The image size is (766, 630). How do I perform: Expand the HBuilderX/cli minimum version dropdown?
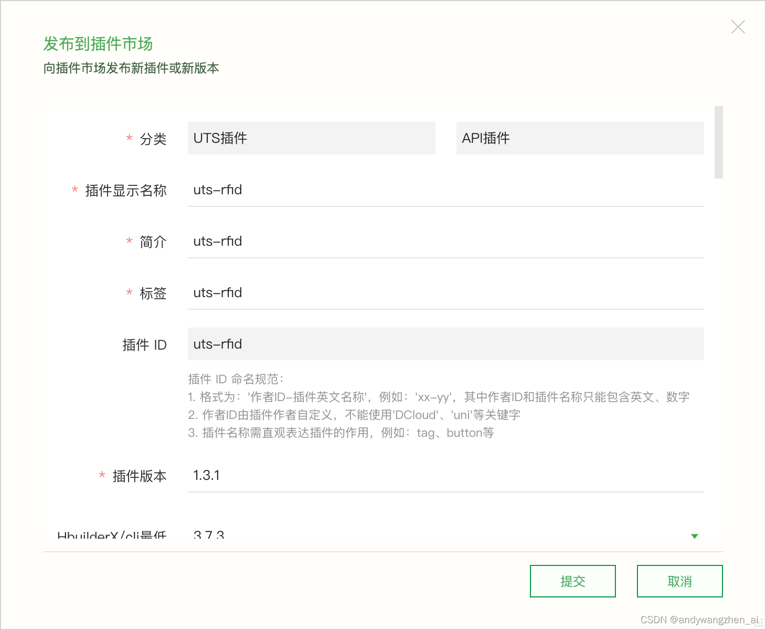coord(694,536)
